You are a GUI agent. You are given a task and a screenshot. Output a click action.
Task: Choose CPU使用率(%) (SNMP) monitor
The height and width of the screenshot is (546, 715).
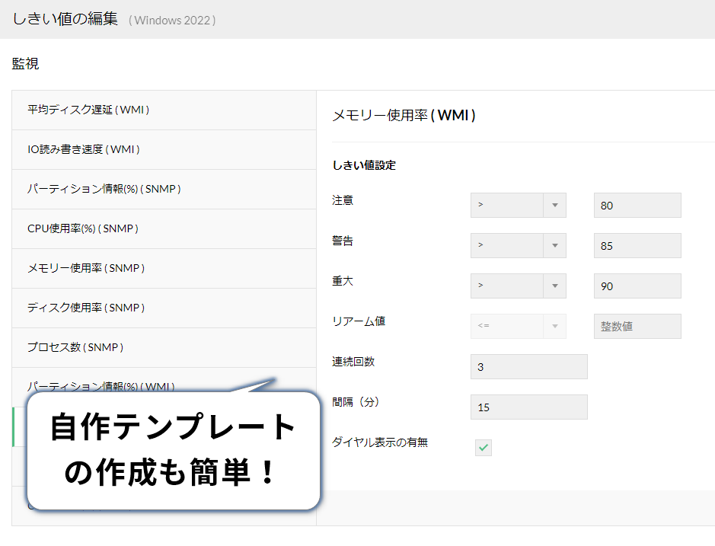(83, 228)
